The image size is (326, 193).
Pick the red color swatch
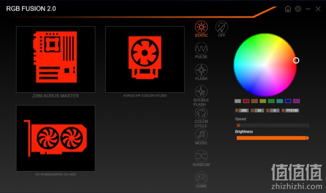246,101
